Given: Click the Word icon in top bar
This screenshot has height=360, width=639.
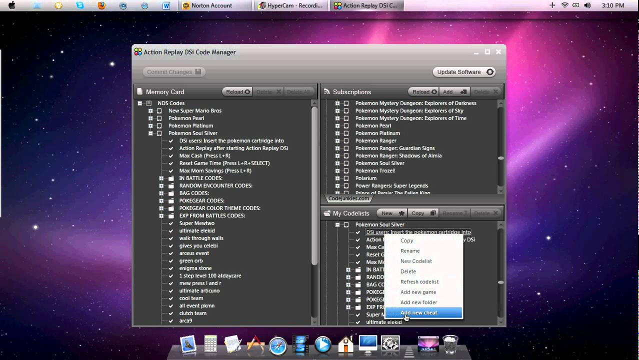Looking at the screenshot, I should tap(166, 5).
